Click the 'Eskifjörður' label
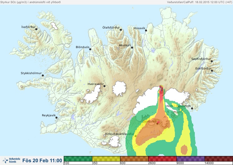The image size is (233, 165). pyautogui.click(x=203, y=69)
